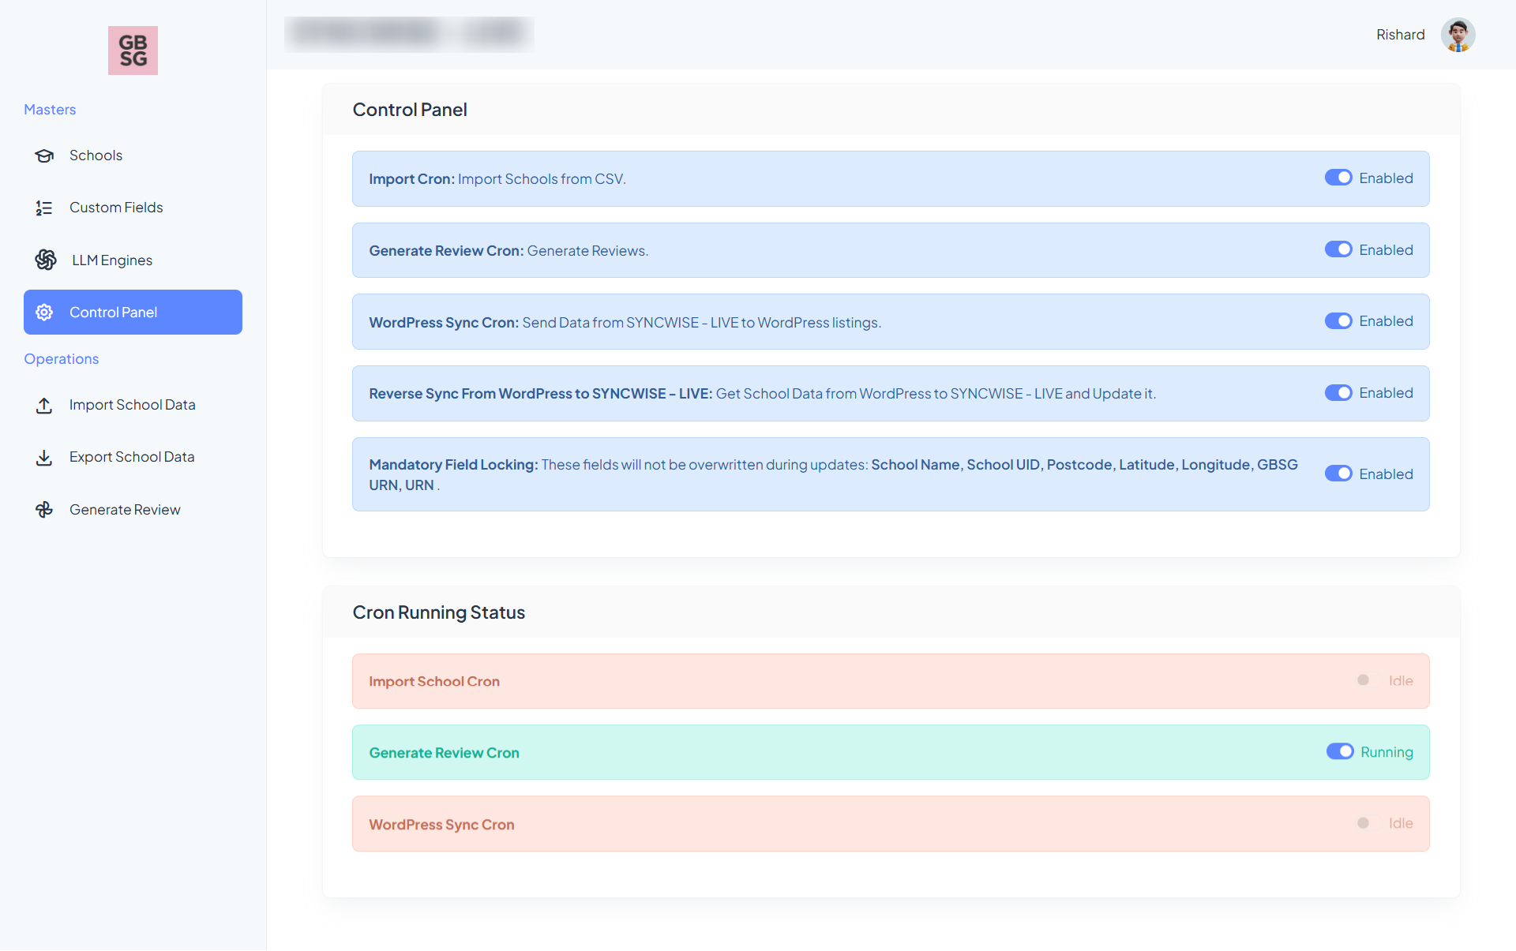Go to Custom Fields
Viewport: 1516px width, 951px height.
[133, 208]
